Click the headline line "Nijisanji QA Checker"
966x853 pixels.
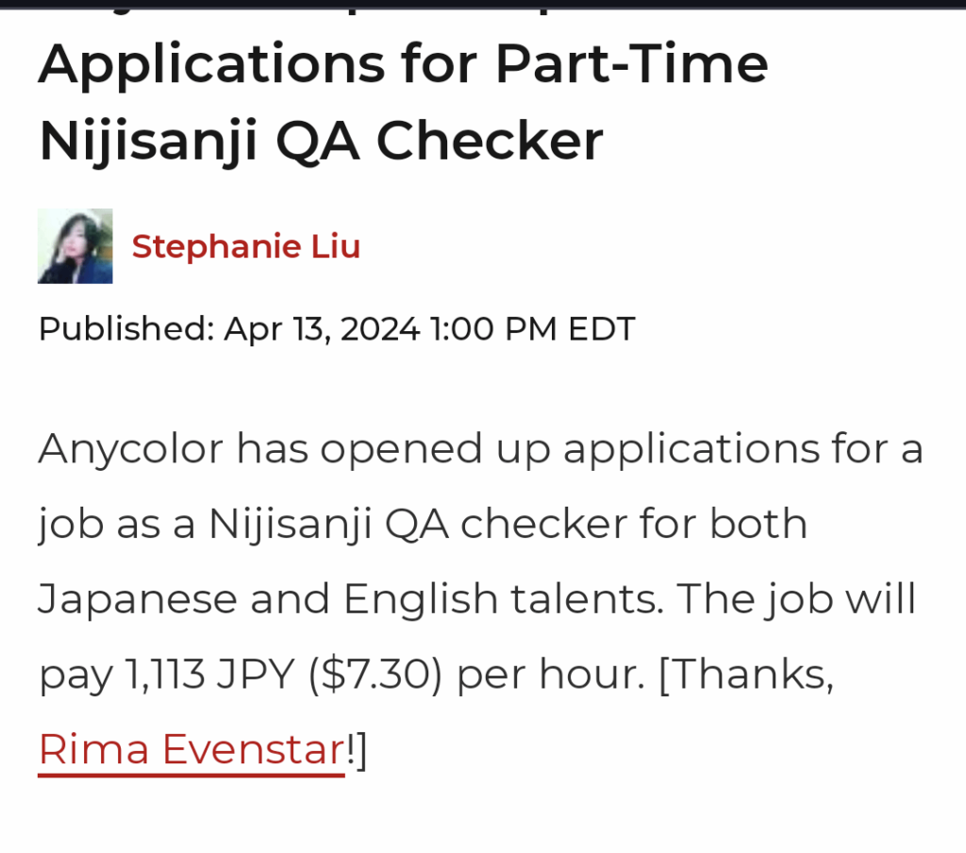coord(321,142)
